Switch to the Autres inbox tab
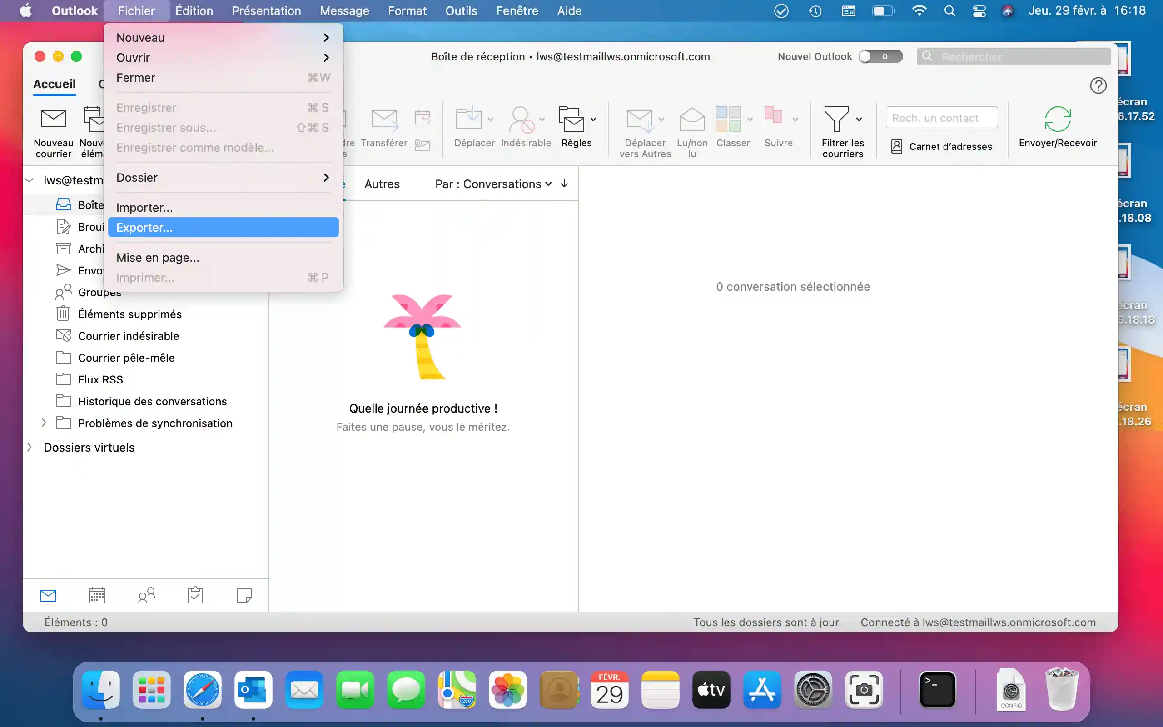The image size is (1163, 727). 382,184
